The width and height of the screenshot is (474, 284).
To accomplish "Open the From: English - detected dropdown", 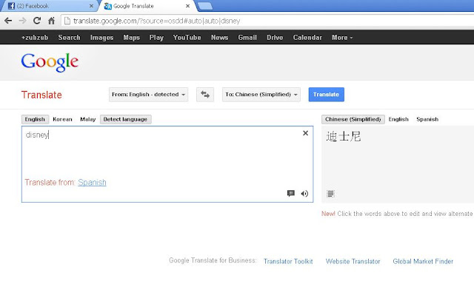I will [x=148, y=95].
